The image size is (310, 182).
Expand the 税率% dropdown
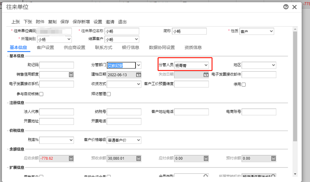pyautogui.click(x=71, y=140)
